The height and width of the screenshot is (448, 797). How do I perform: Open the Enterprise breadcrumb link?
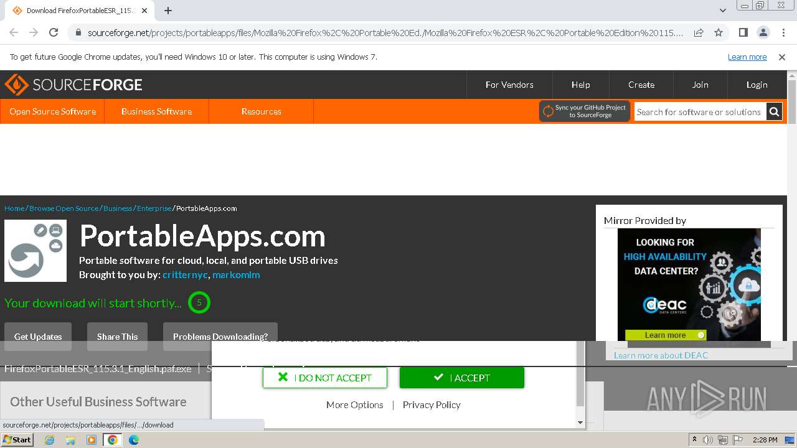pos(154,208)
